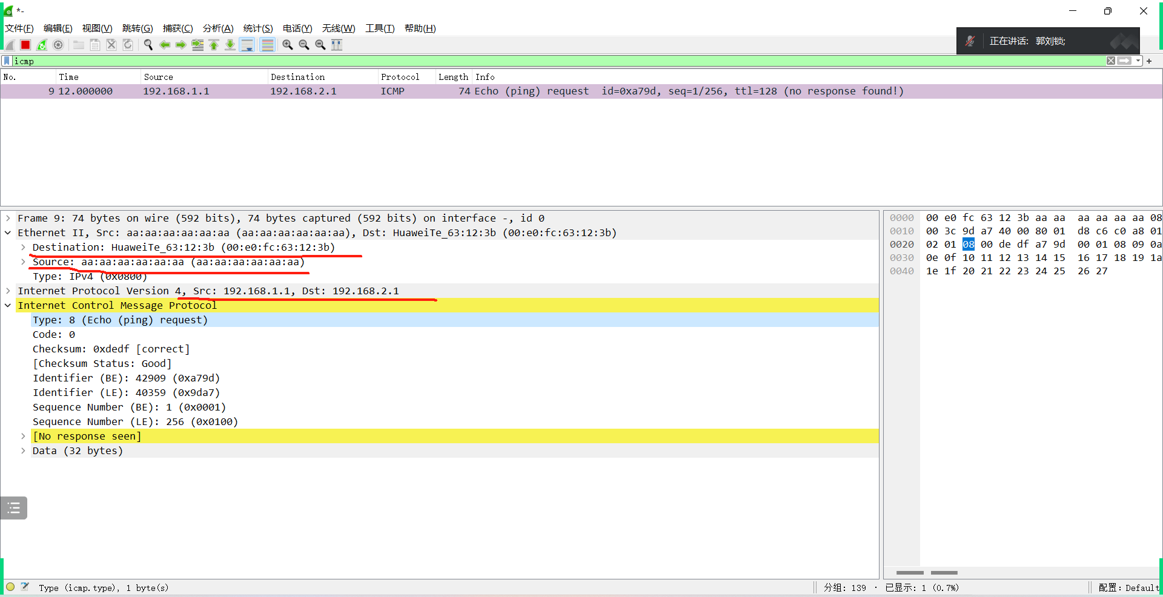
Task: Open the 帮助(H) menu
Action: tap(420, 28)
